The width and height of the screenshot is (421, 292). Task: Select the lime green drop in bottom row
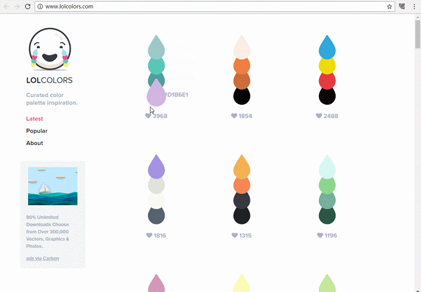pyautogui.click(x=327, y=284)
